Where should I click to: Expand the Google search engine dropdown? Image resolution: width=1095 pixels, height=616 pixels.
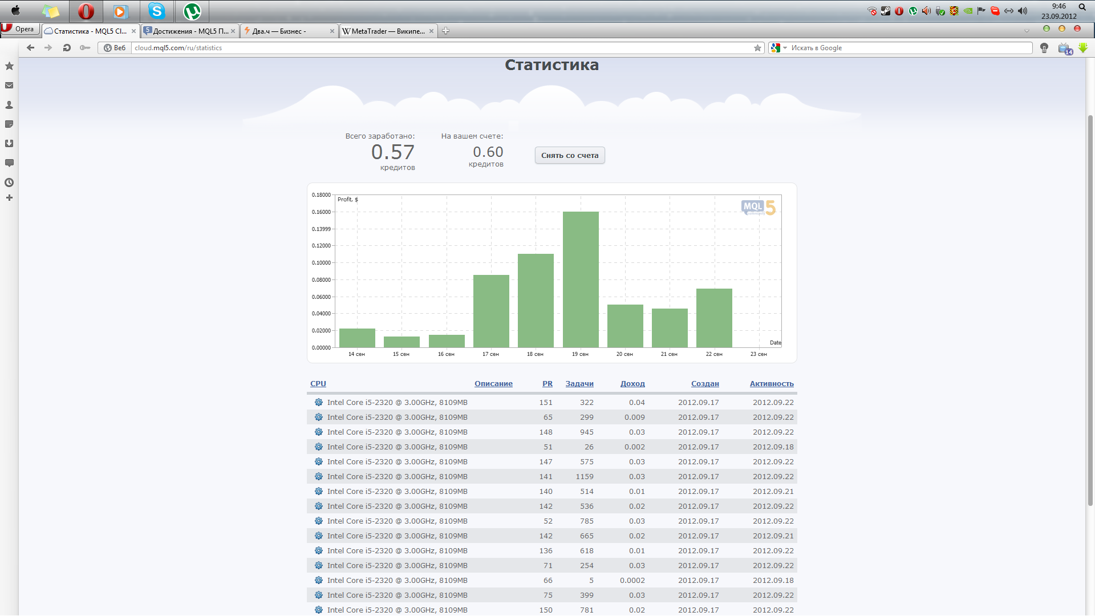pyautogui.click(x=785, y=48)
